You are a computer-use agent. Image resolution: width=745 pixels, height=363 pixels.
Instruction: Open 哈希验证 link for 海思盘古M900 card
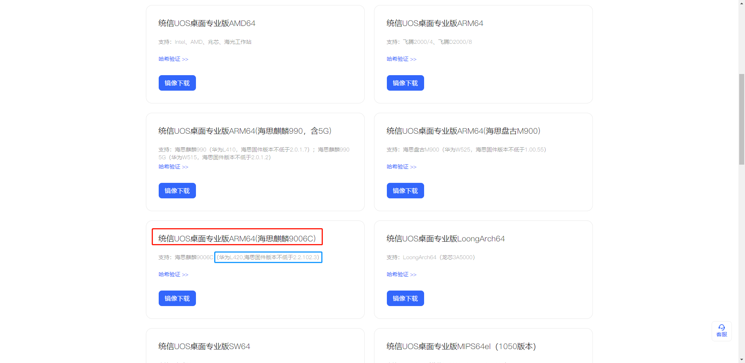[x=402, y=167]
